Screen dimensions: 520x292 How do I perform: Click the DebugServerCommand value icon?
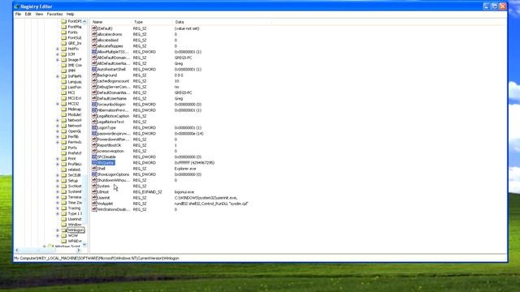click(x=94, y=87)
